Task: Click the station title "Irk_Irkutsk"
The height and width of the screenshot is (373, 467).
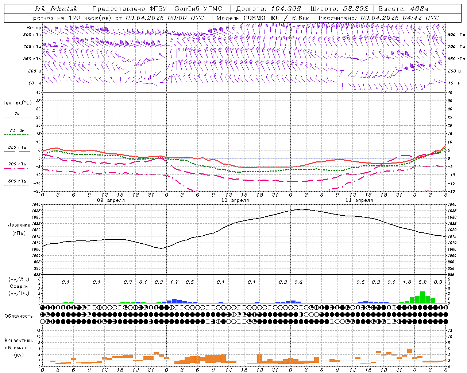Action: click(56, 9)
